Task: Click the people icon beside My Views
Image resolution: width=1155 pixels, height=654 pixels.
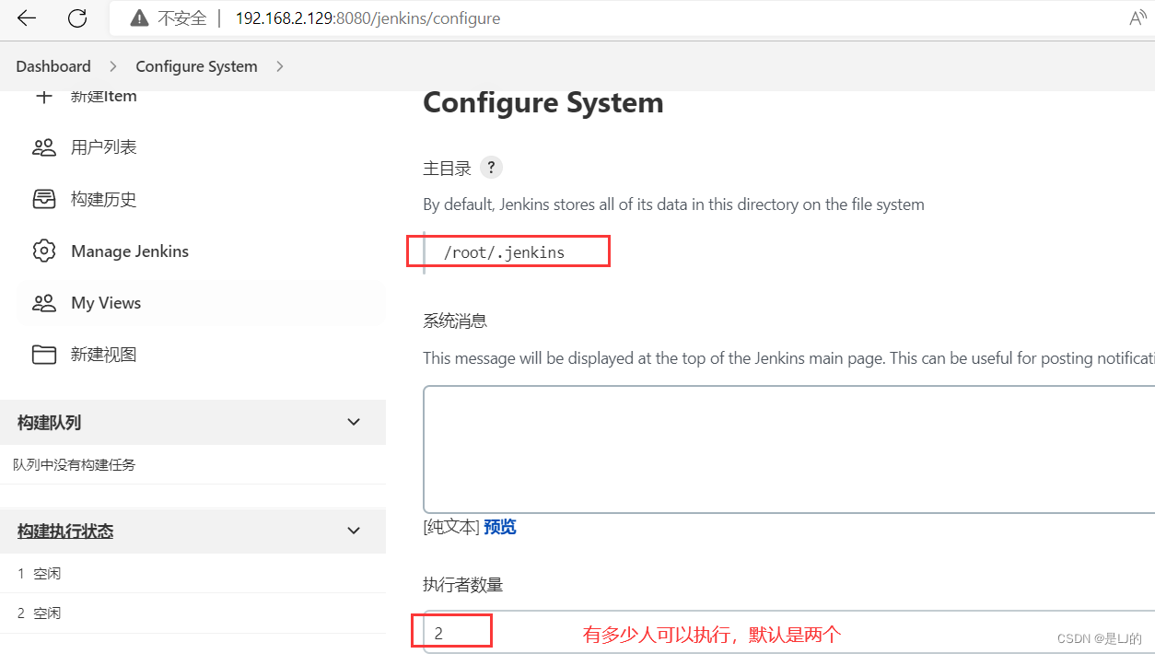Action: tap(43, 303)
